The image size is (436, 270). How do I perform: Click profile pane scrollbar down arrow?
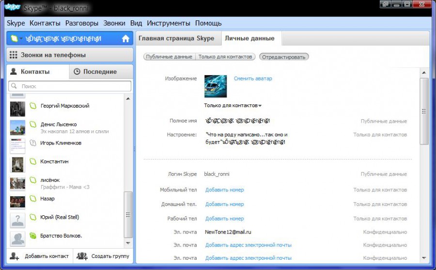pyautogui.click(x=424, y=258)
